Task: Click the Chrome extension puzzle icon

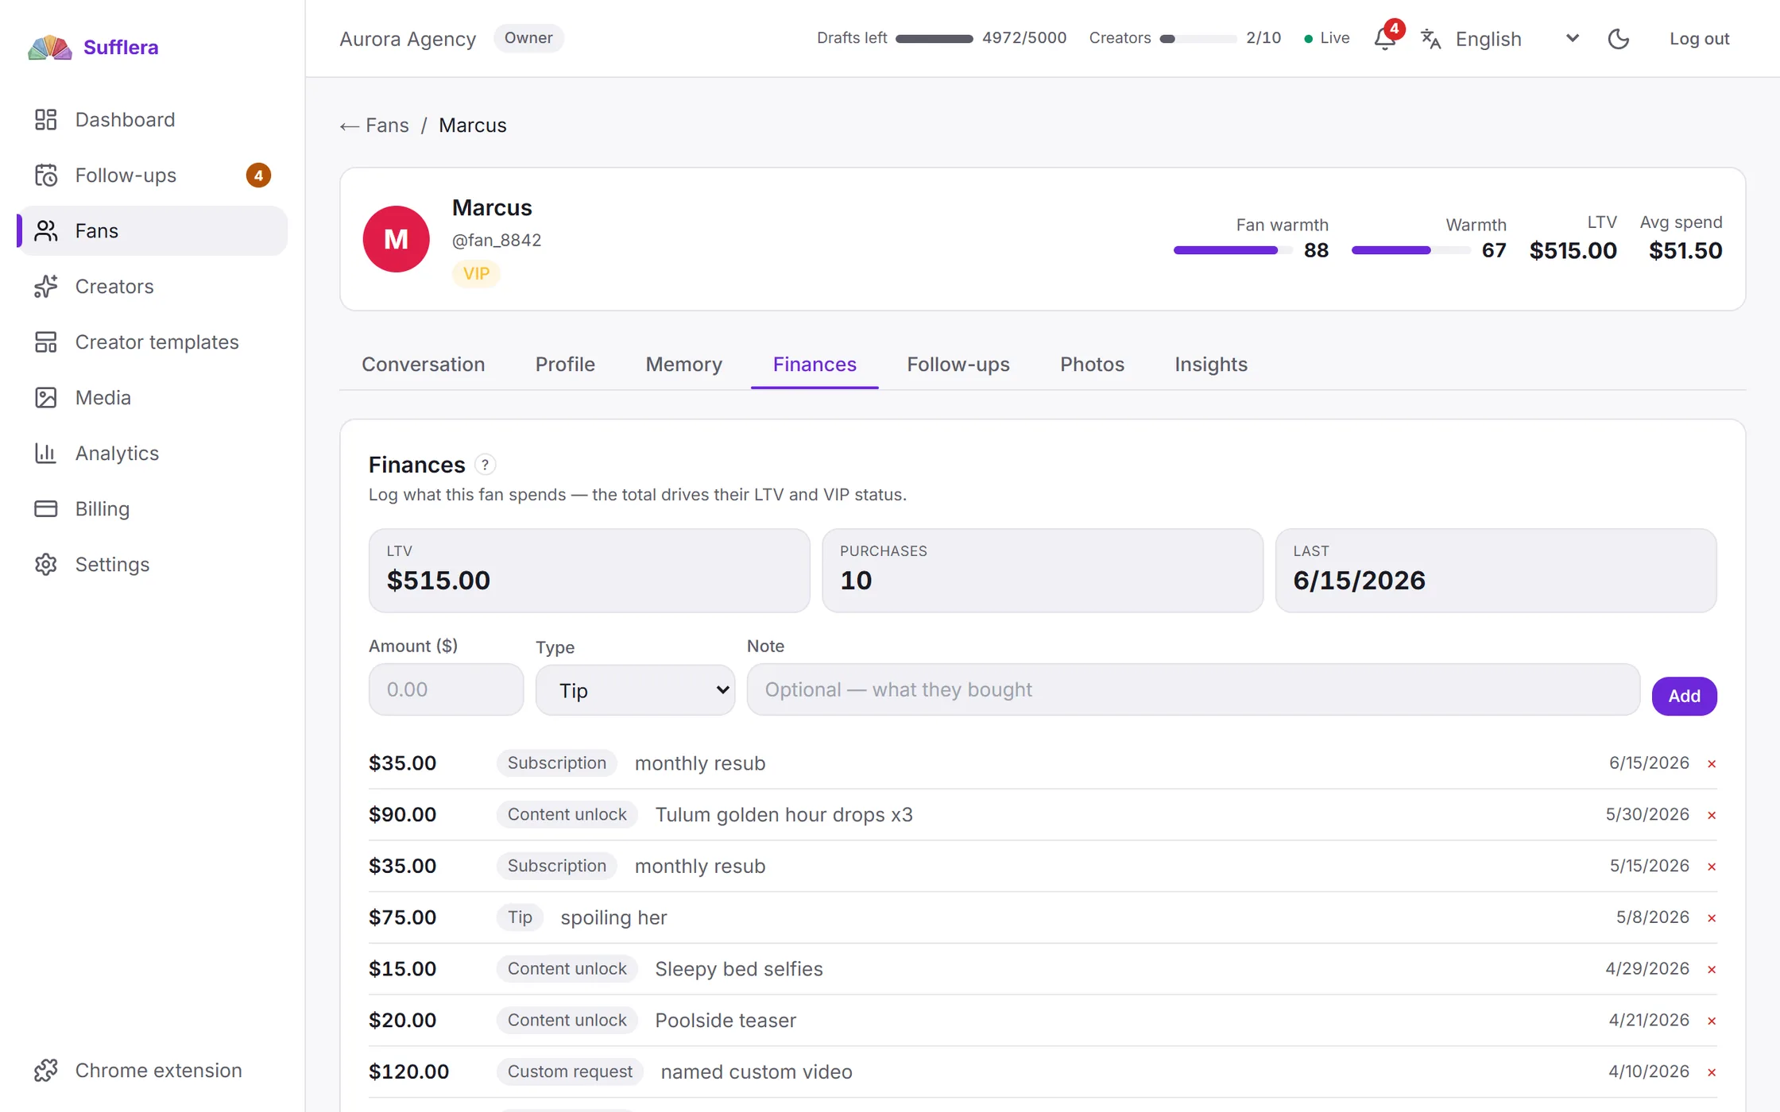Action: (x=46, y=1071)
